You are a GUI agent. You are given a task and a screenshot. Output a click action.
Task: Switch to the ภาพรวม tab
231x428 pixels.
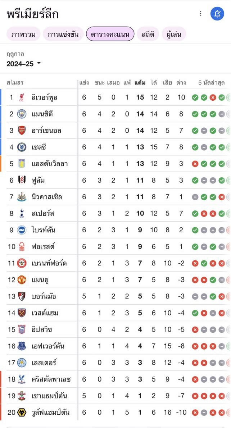(23, 35)
